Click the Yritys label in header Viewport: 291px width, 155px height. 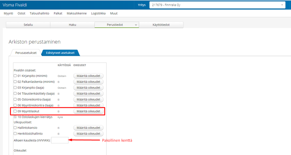pos(142,5)
